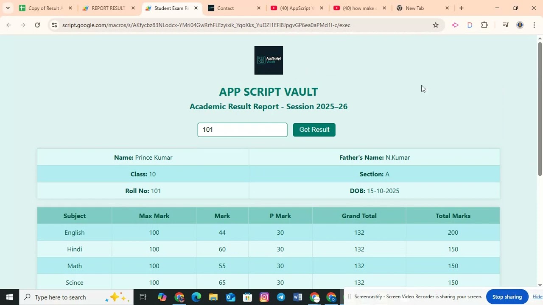Click the Stop sharing button
543x305 pixels.
tap(507, 297)
